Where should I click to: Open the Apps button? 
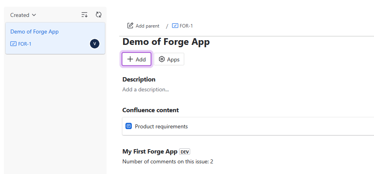coord(169,59)
